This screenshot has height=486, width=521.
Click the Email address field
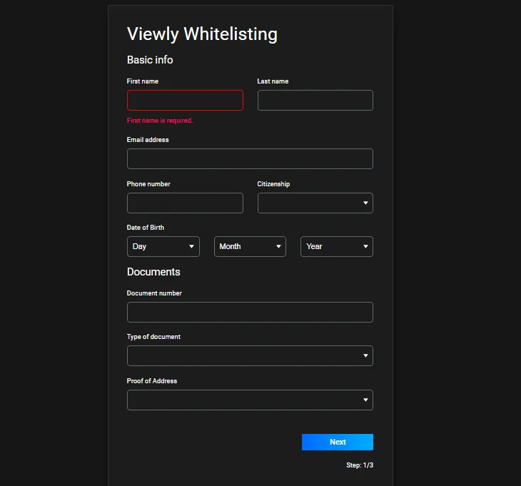pyautogui.click(x=250, y=159)
